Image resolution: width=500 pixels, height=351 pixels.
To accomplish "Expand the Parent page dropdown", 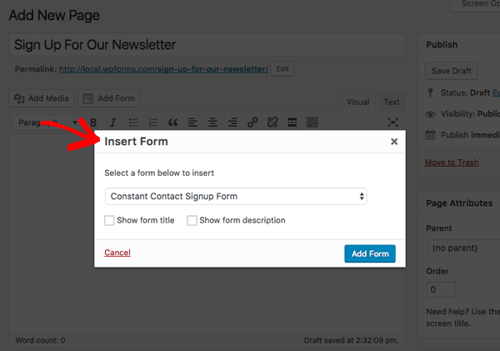I will point(462,248).
